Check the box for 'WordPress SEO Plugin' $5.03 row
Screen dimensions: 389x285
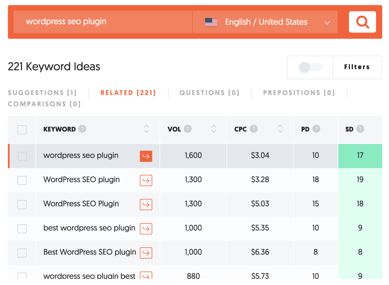click(22, 205)
